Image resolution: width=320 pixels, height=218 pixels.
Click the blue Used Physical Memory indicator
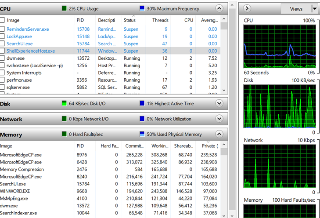tap(142, 134)
